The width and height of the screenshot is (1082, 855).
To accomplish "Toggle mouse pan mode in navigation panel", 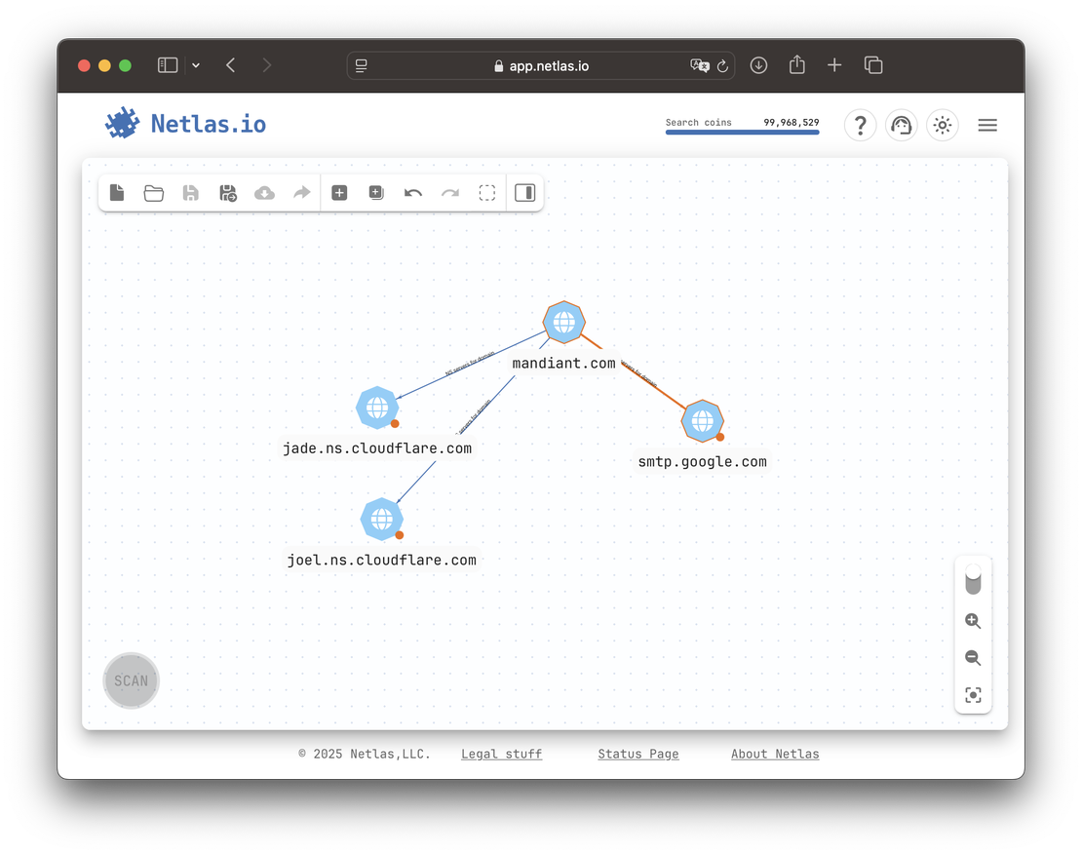I will tap(972, 580).
